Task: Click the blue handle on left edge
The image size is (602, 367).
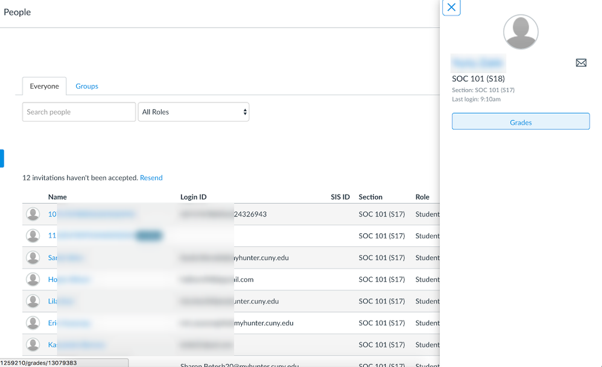Action: (2, 158)
